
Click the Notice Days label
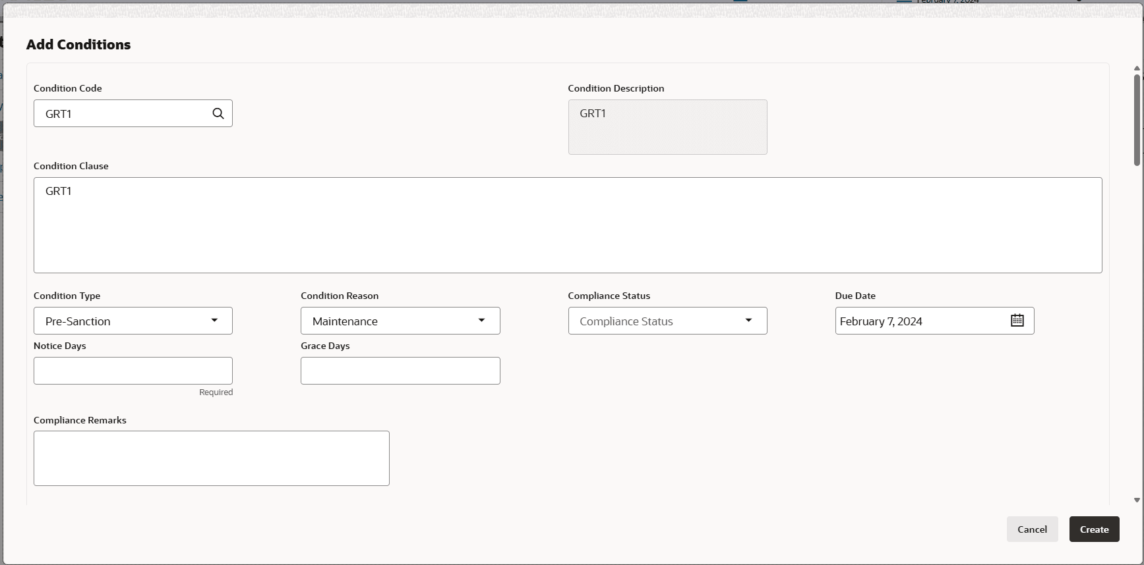point(60,346)
